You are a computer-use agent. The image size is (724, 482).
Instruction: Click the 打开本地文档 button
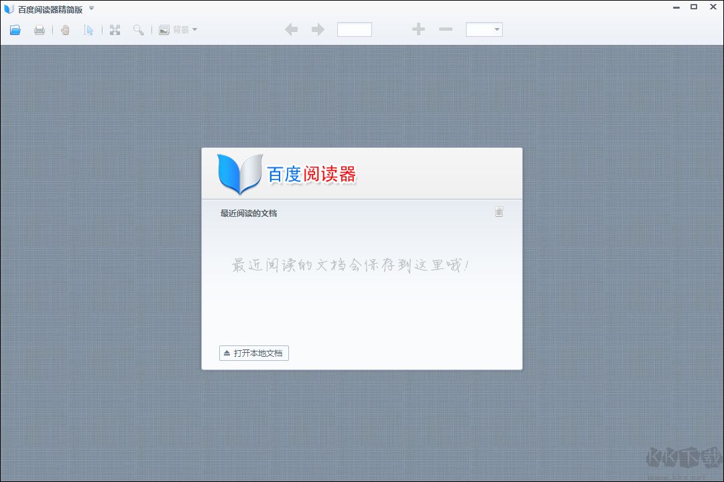(x=254, y=353)
